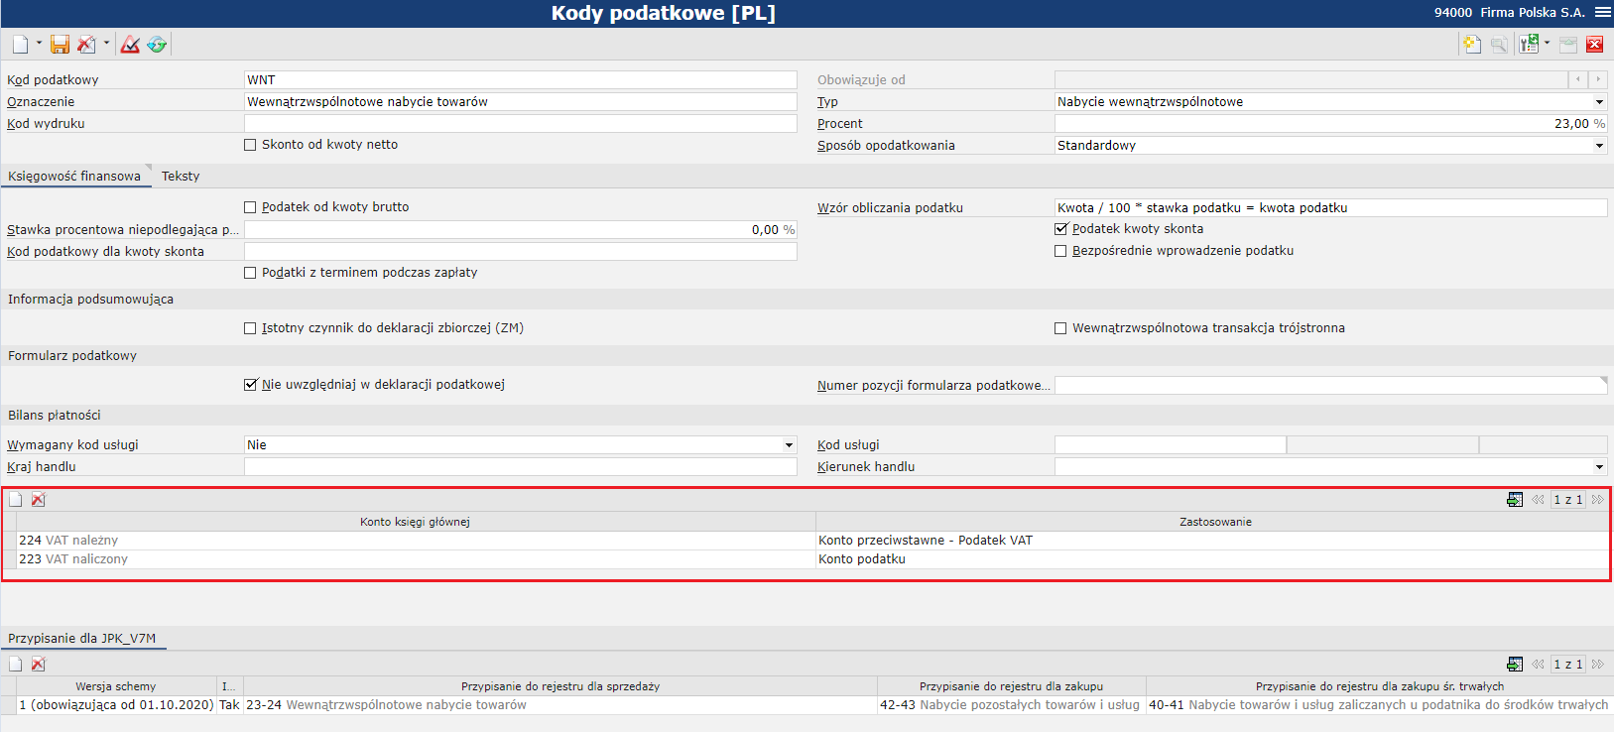Refresh the form using the green-blue arrows icon
Viewport: 1614px width, 732px height.
pos(157,44)
